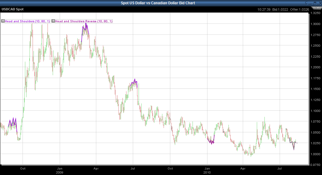Click the 2010 year label on time axis
Screen dimensions: 322x175
(207, 172)
